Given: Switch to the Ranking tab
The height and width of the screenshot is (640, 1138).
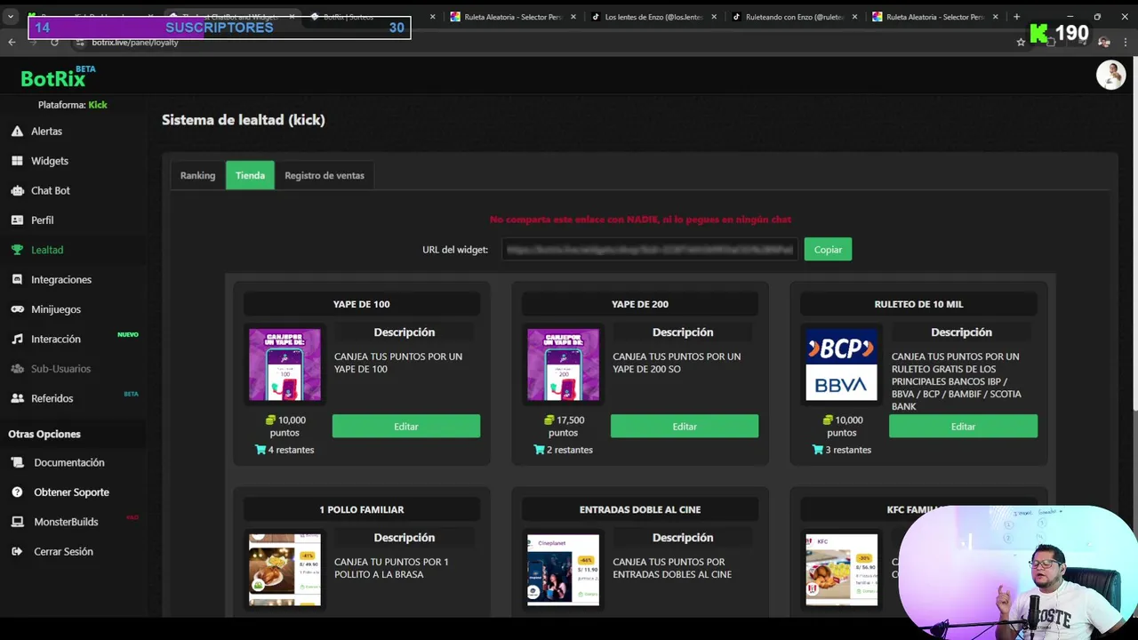Looking at the screenshot, I should click(197, 175).
